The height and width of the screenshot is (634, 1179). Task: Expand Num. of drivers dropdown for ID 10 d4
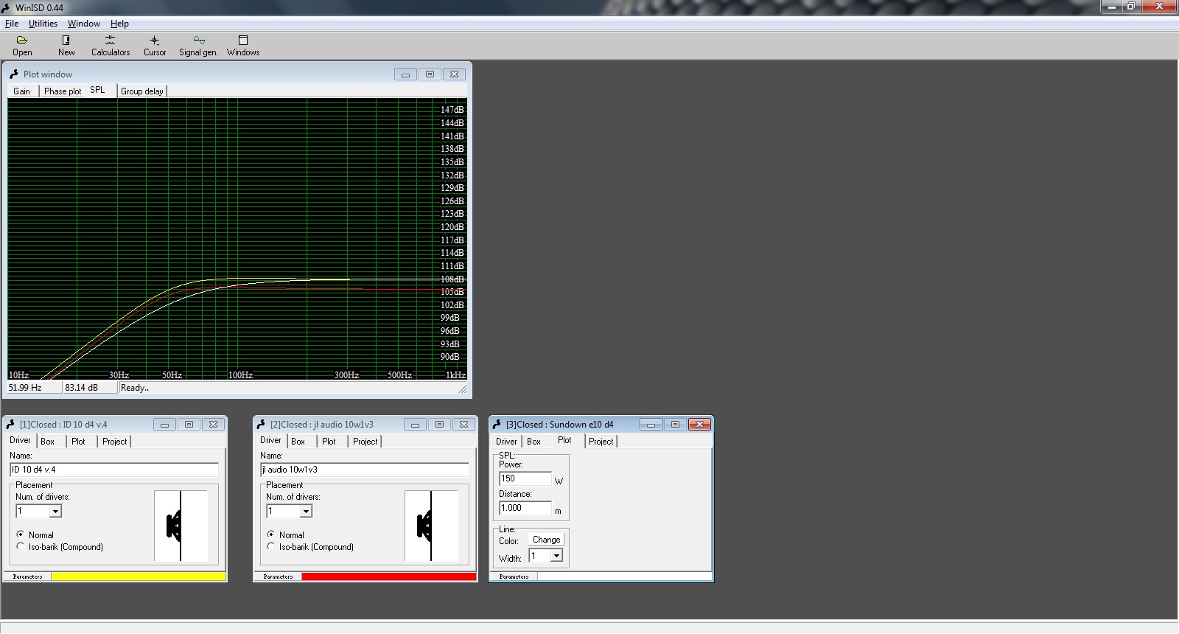click(x=55, y=511)
